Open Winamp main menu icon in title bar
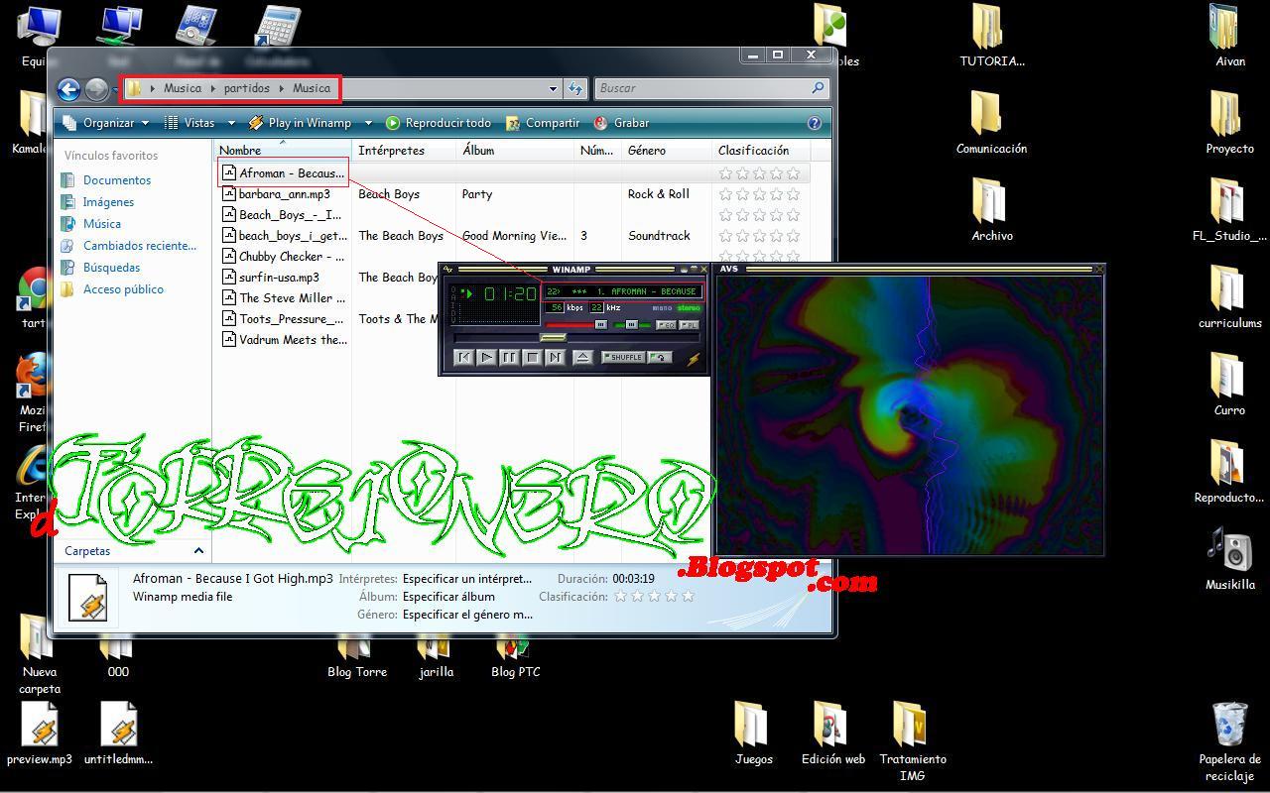 (447, 269)
